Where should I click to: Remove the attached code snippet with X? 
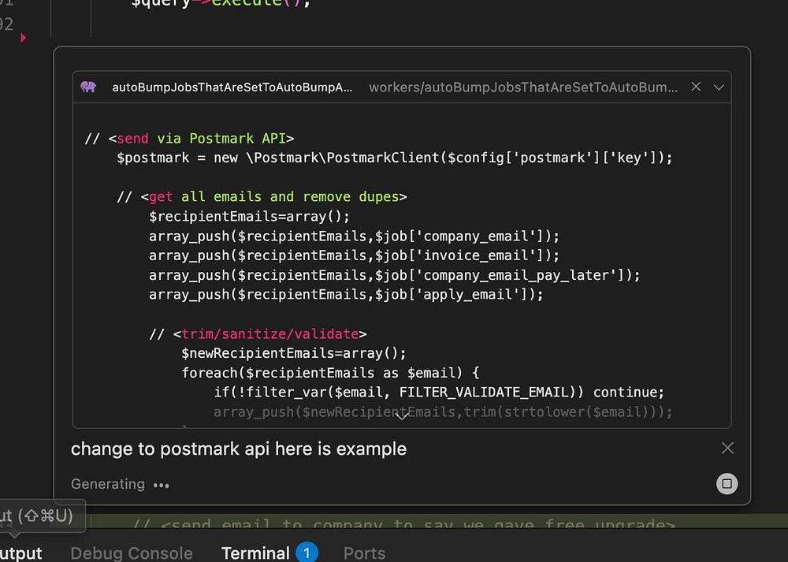(x=696, y=87)
